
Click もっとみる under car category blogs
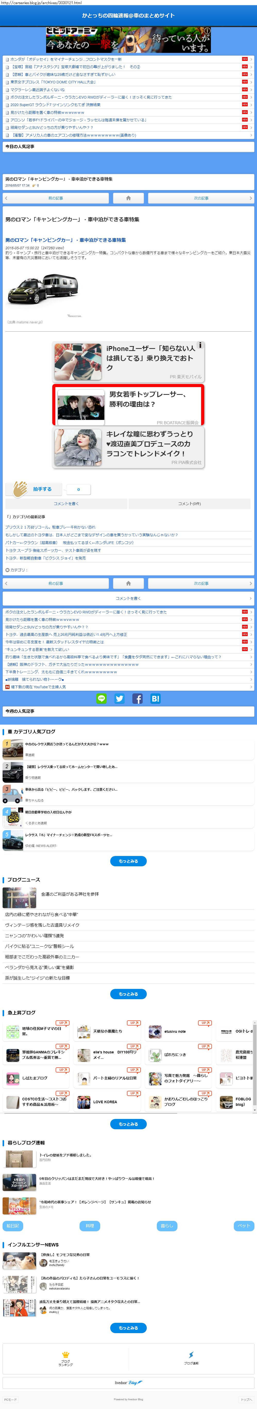128,860
